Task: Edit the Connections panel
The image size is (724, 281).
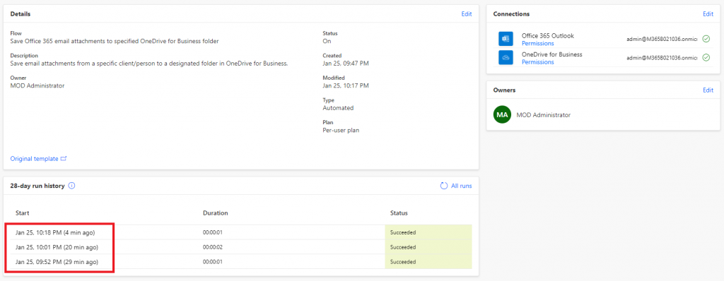Action: point(708,14)
